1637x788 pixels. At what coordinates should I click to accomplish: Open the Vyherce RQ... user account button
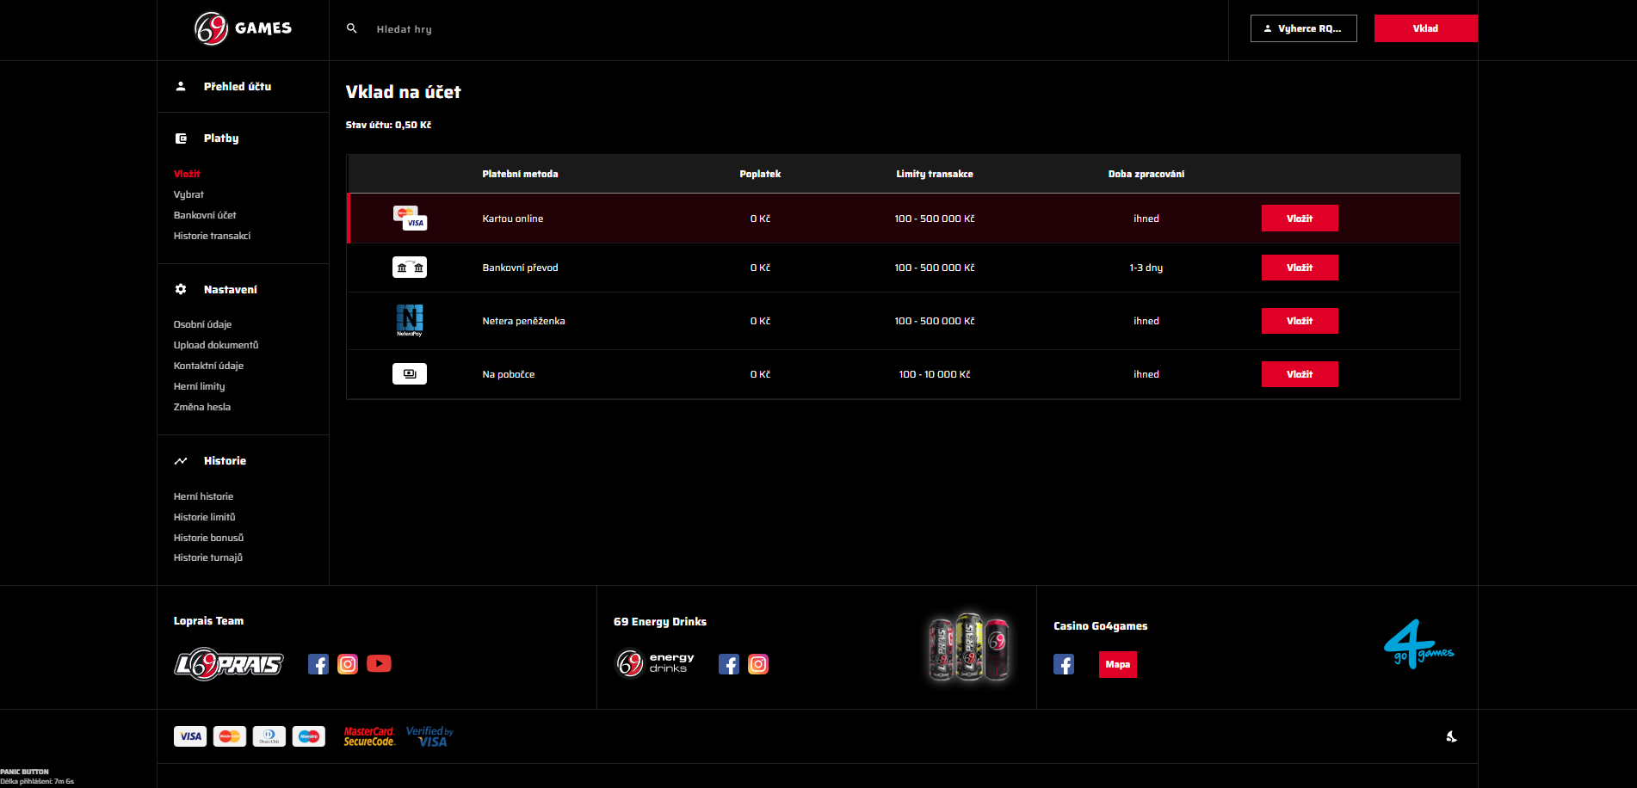(1303, 28)
